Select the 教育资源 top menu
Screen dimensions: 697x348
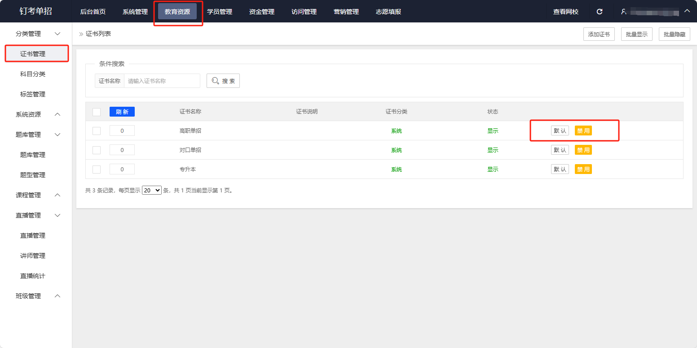(x=177, y=12)
